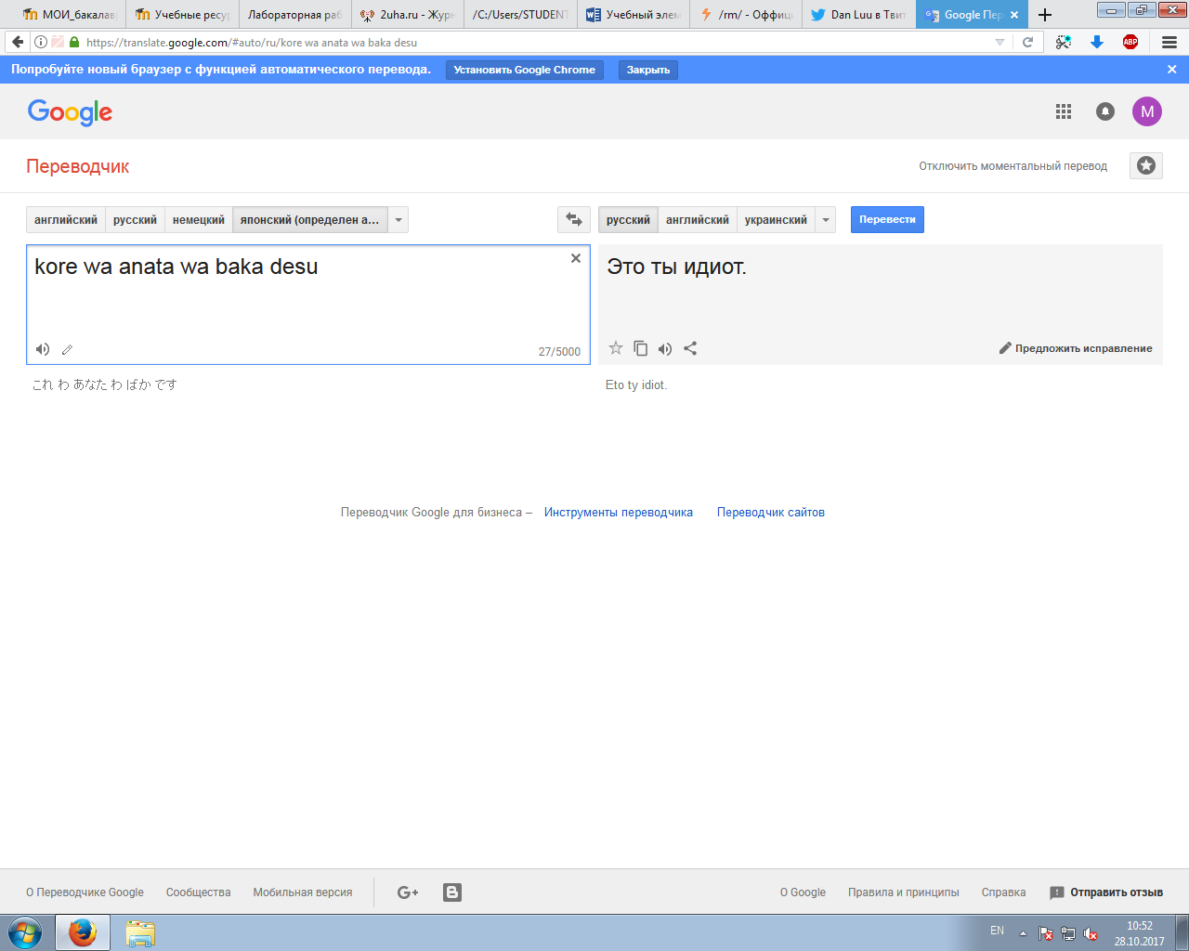The width and height of the screenshot is (1189, 951).
Task: Switch to the МОИ_бакалав tab
Action: pyautogui.click(x=70, y=15)
